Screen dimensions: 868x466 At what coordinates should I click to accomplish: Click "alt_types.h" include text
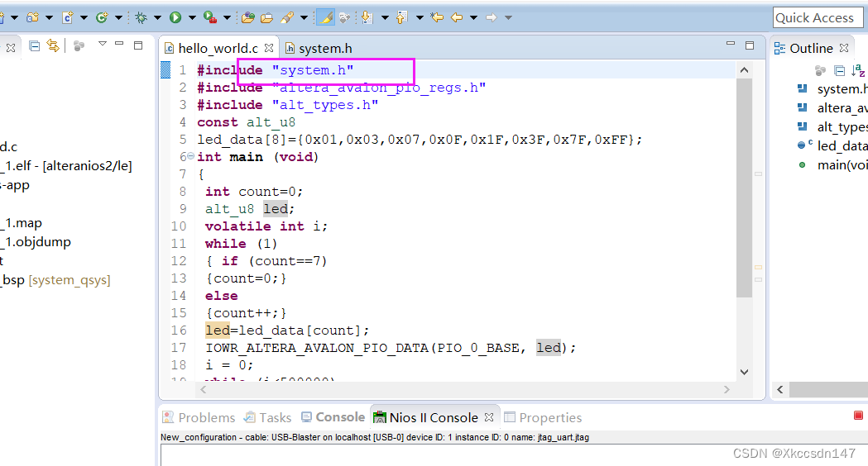pyautogui.click(x=325, y=105)
